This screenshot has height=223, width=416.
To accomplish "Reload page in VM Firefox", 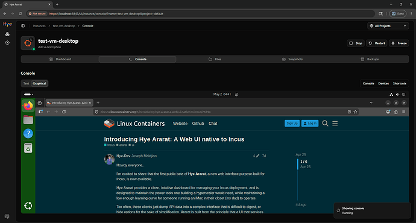I will 64,112.
